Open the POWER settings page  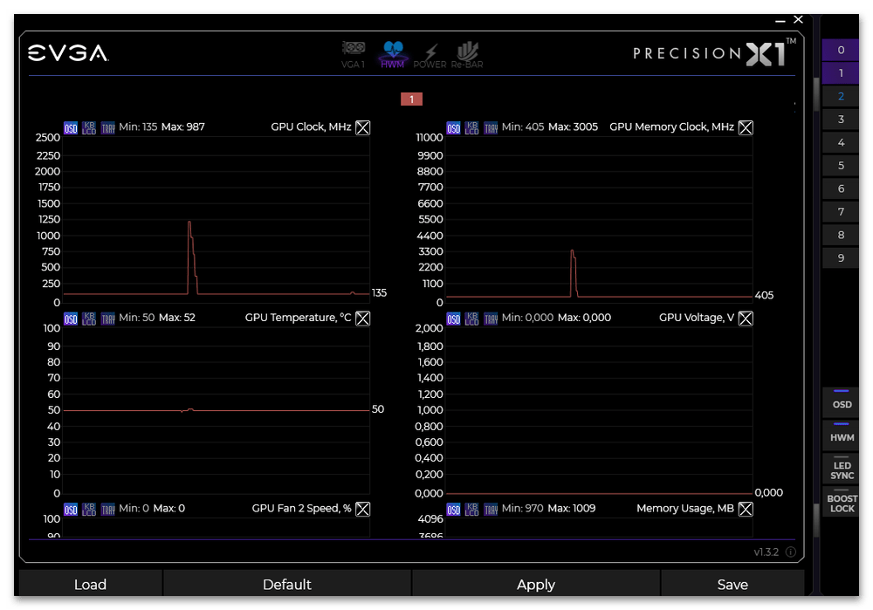(x=430, y=54)
